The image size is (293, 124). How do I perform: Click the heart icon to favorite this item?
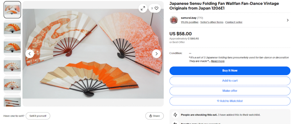click(156, 8)
